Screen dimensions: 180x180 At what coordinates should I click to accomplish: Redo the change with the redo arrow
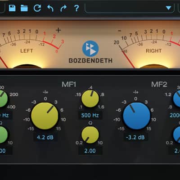pyautogui.click(x=63, y=8)
